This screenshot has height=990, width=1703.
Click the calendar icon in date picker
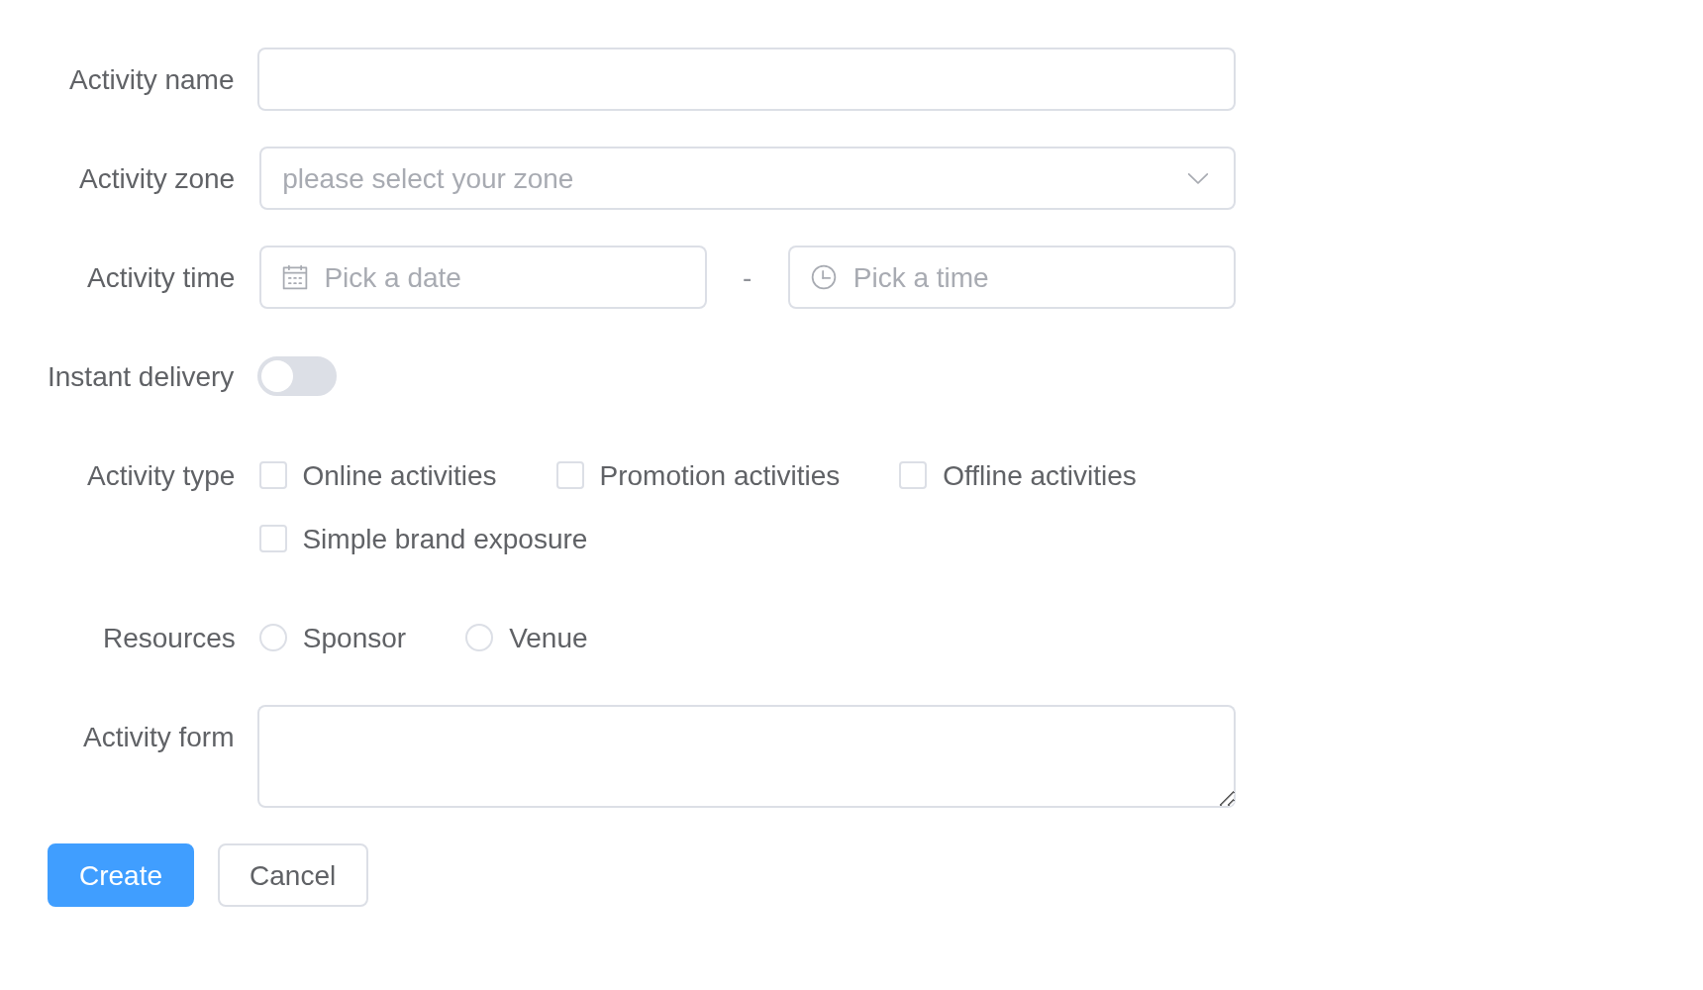coord(295,277)
